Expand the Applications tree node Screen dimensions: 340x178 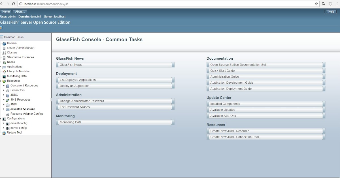1,67
